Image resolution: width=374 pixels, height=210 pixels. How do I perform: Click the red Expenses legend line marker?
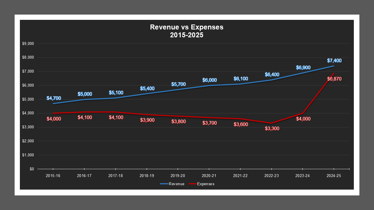[192, 184]
